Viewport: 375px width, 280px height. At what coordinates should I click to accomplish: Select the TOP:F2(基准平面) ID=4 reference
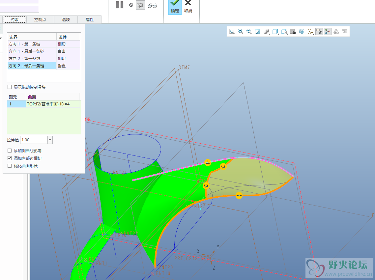point(53,104)
